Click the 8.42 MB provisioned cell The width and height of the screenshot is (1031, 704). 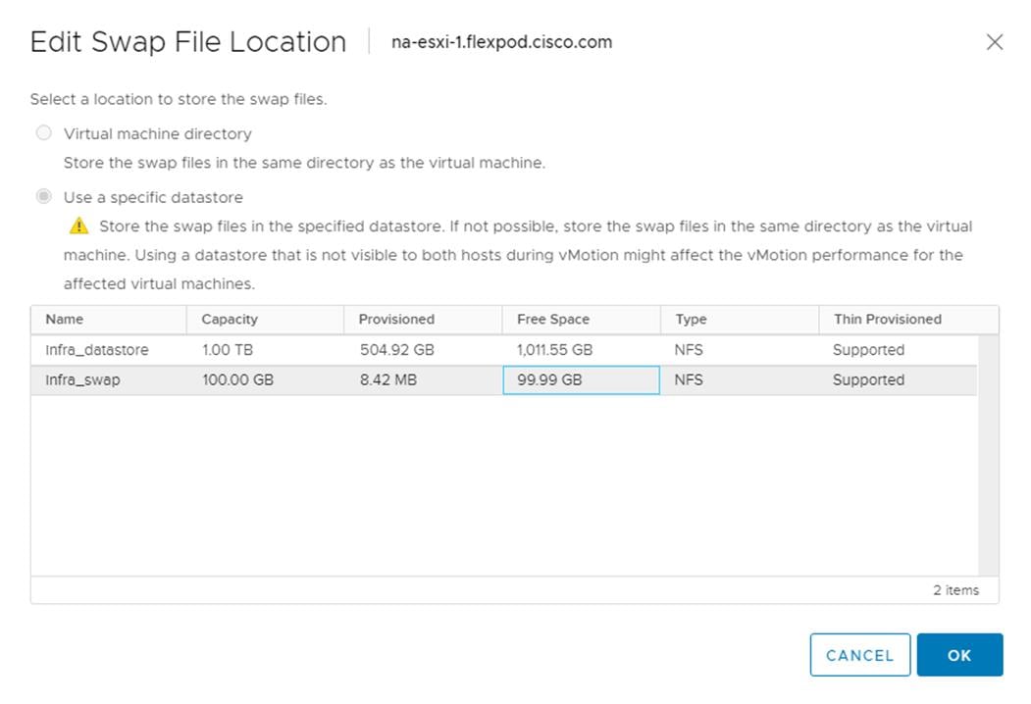[x=387, y=379]
